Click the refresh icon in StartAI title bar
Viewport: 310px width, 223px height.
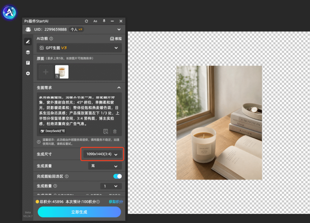pos(86,21)
